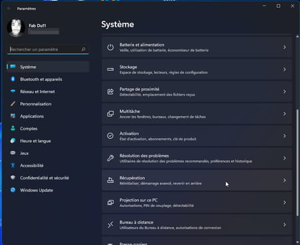The height and width of the screenshot is (245, 300).
Task: Select Système label in the sidebar
Action: [x=28, y=67]
